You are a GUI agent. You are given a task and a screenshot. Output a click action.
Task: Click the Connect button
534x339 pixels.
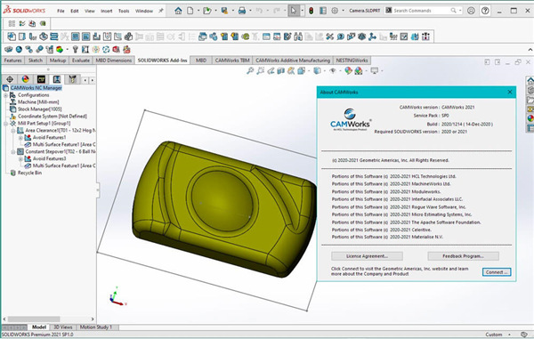click(x=497, y=272)
